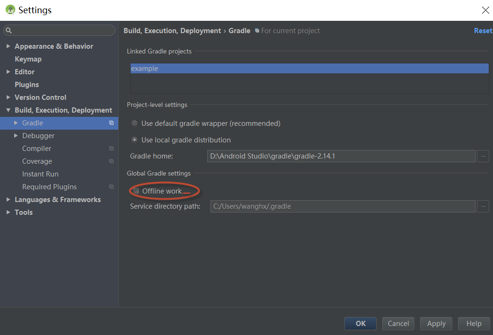
Task: Click the per-project icon beside Gradle item
Action: [111, 123]
